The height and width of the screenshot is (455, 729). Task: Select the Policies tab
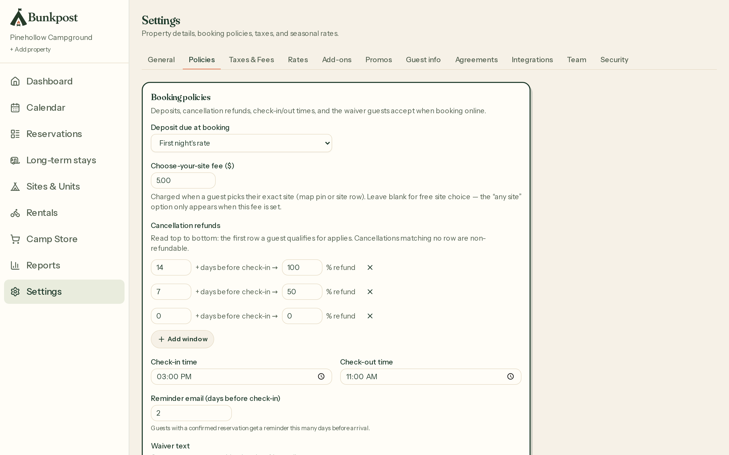point(201,60)
